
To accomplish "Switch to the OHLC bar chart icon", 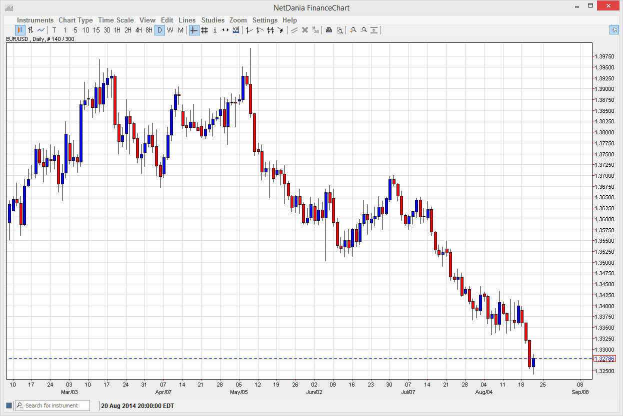I will 30,30.
